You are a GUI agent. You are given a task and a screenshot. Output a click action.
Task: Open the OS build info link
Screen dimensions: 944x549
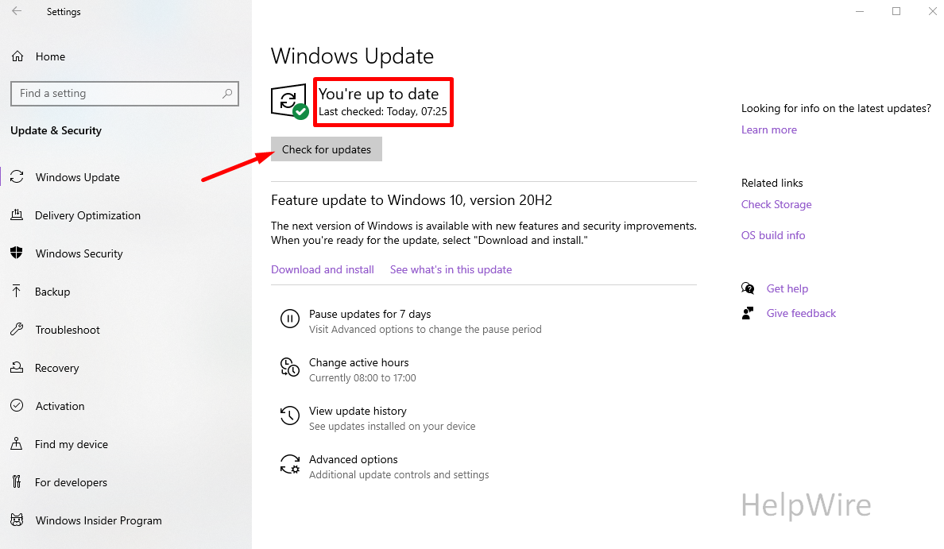tap(773, 235)
